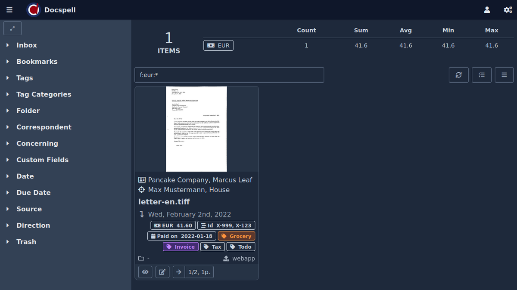Select the orange Grocery tag
Viewport: 517px width, 290px height.
tap(237, 236)
